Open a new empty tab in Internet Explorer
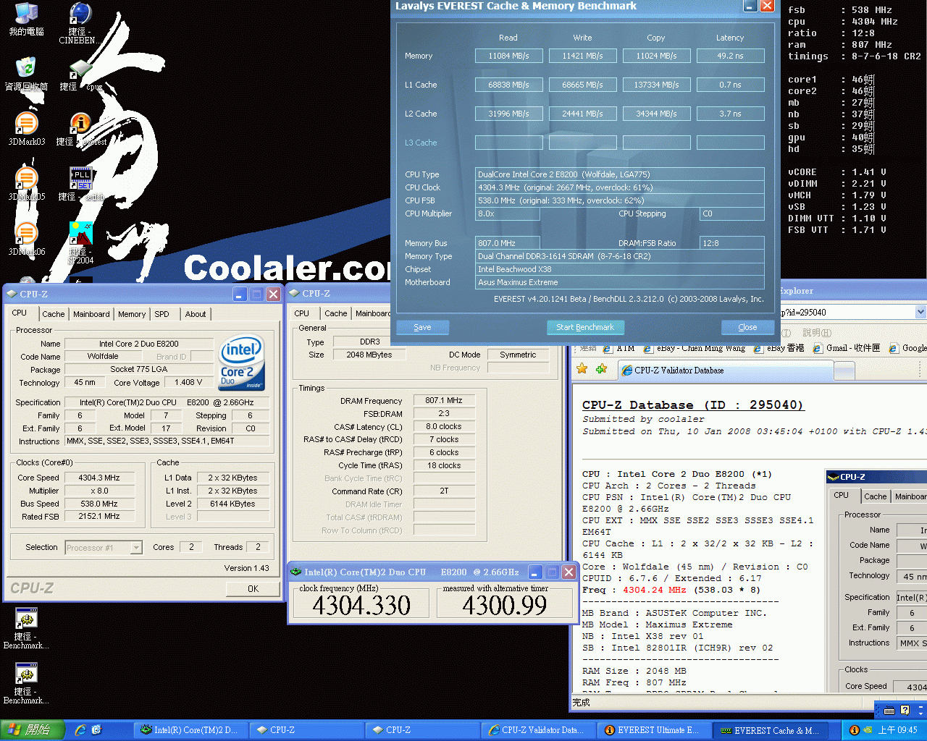Image resolution: width=927 pixels, height=741 pixels. coord(844,370)
